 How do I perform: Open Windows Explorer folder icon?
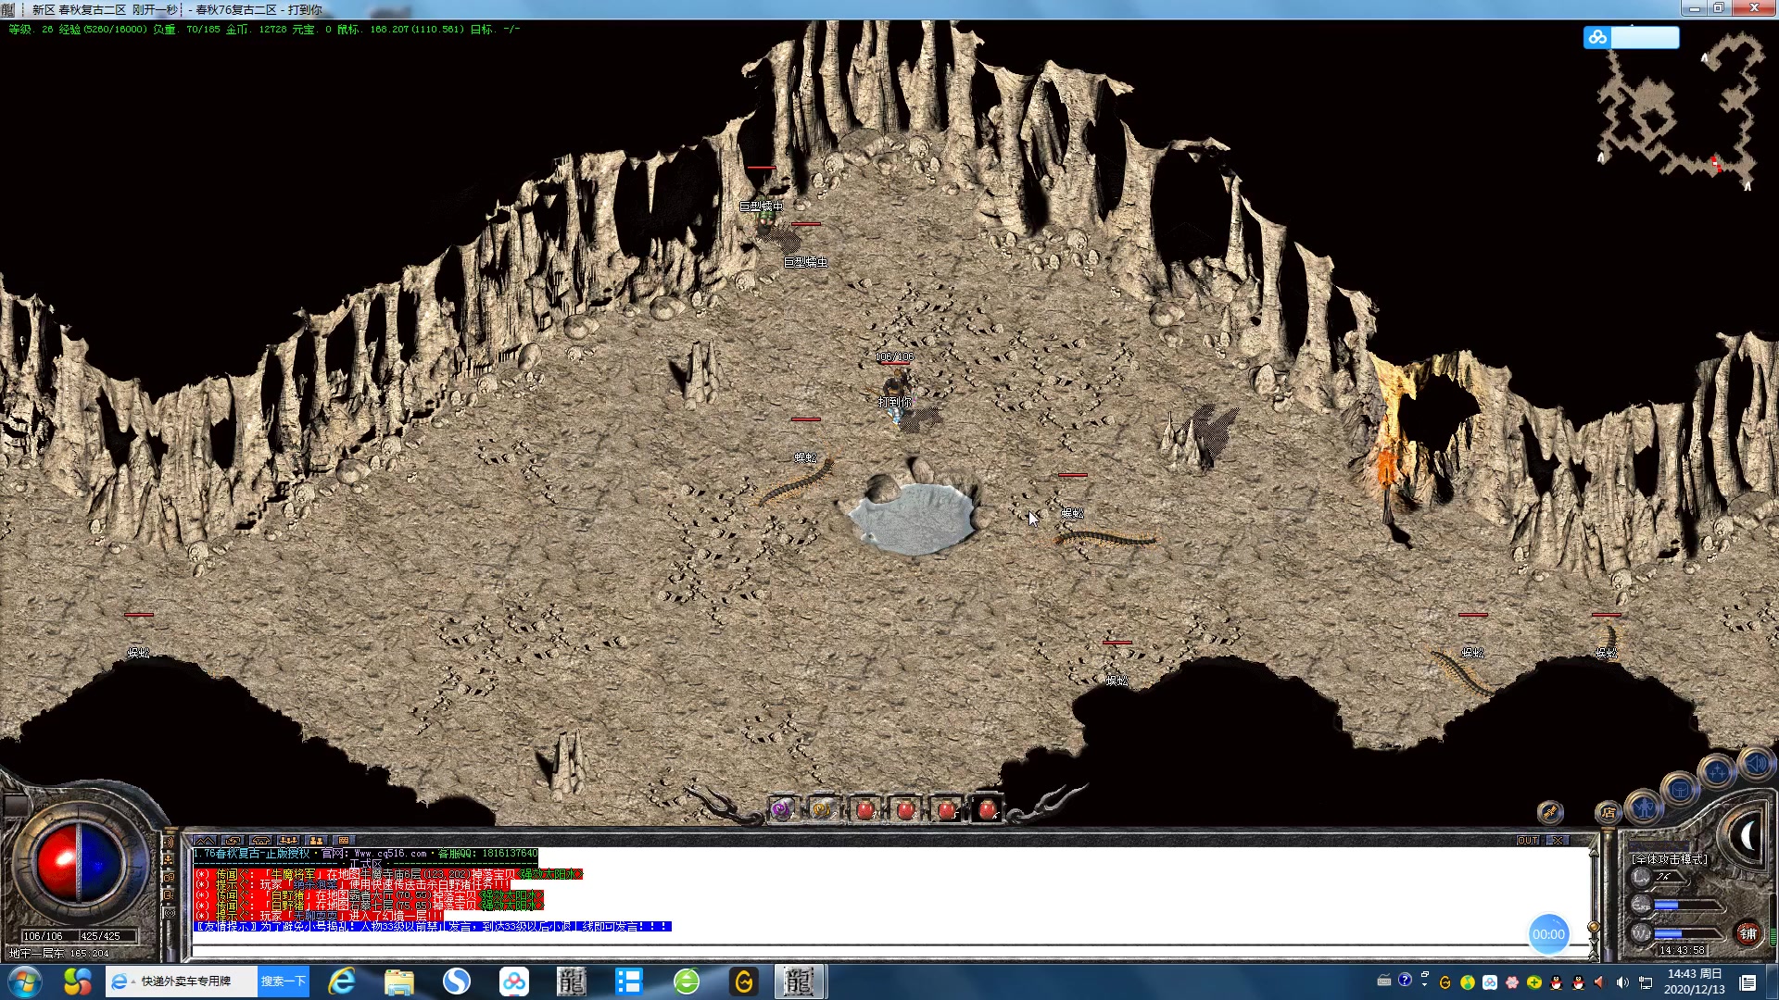tap(399, 981)
